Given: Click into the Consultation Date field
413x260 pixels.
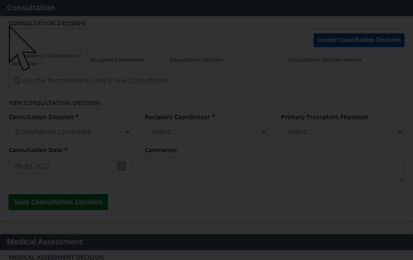Looking at the screenshot, I should [x=60, y=166].
